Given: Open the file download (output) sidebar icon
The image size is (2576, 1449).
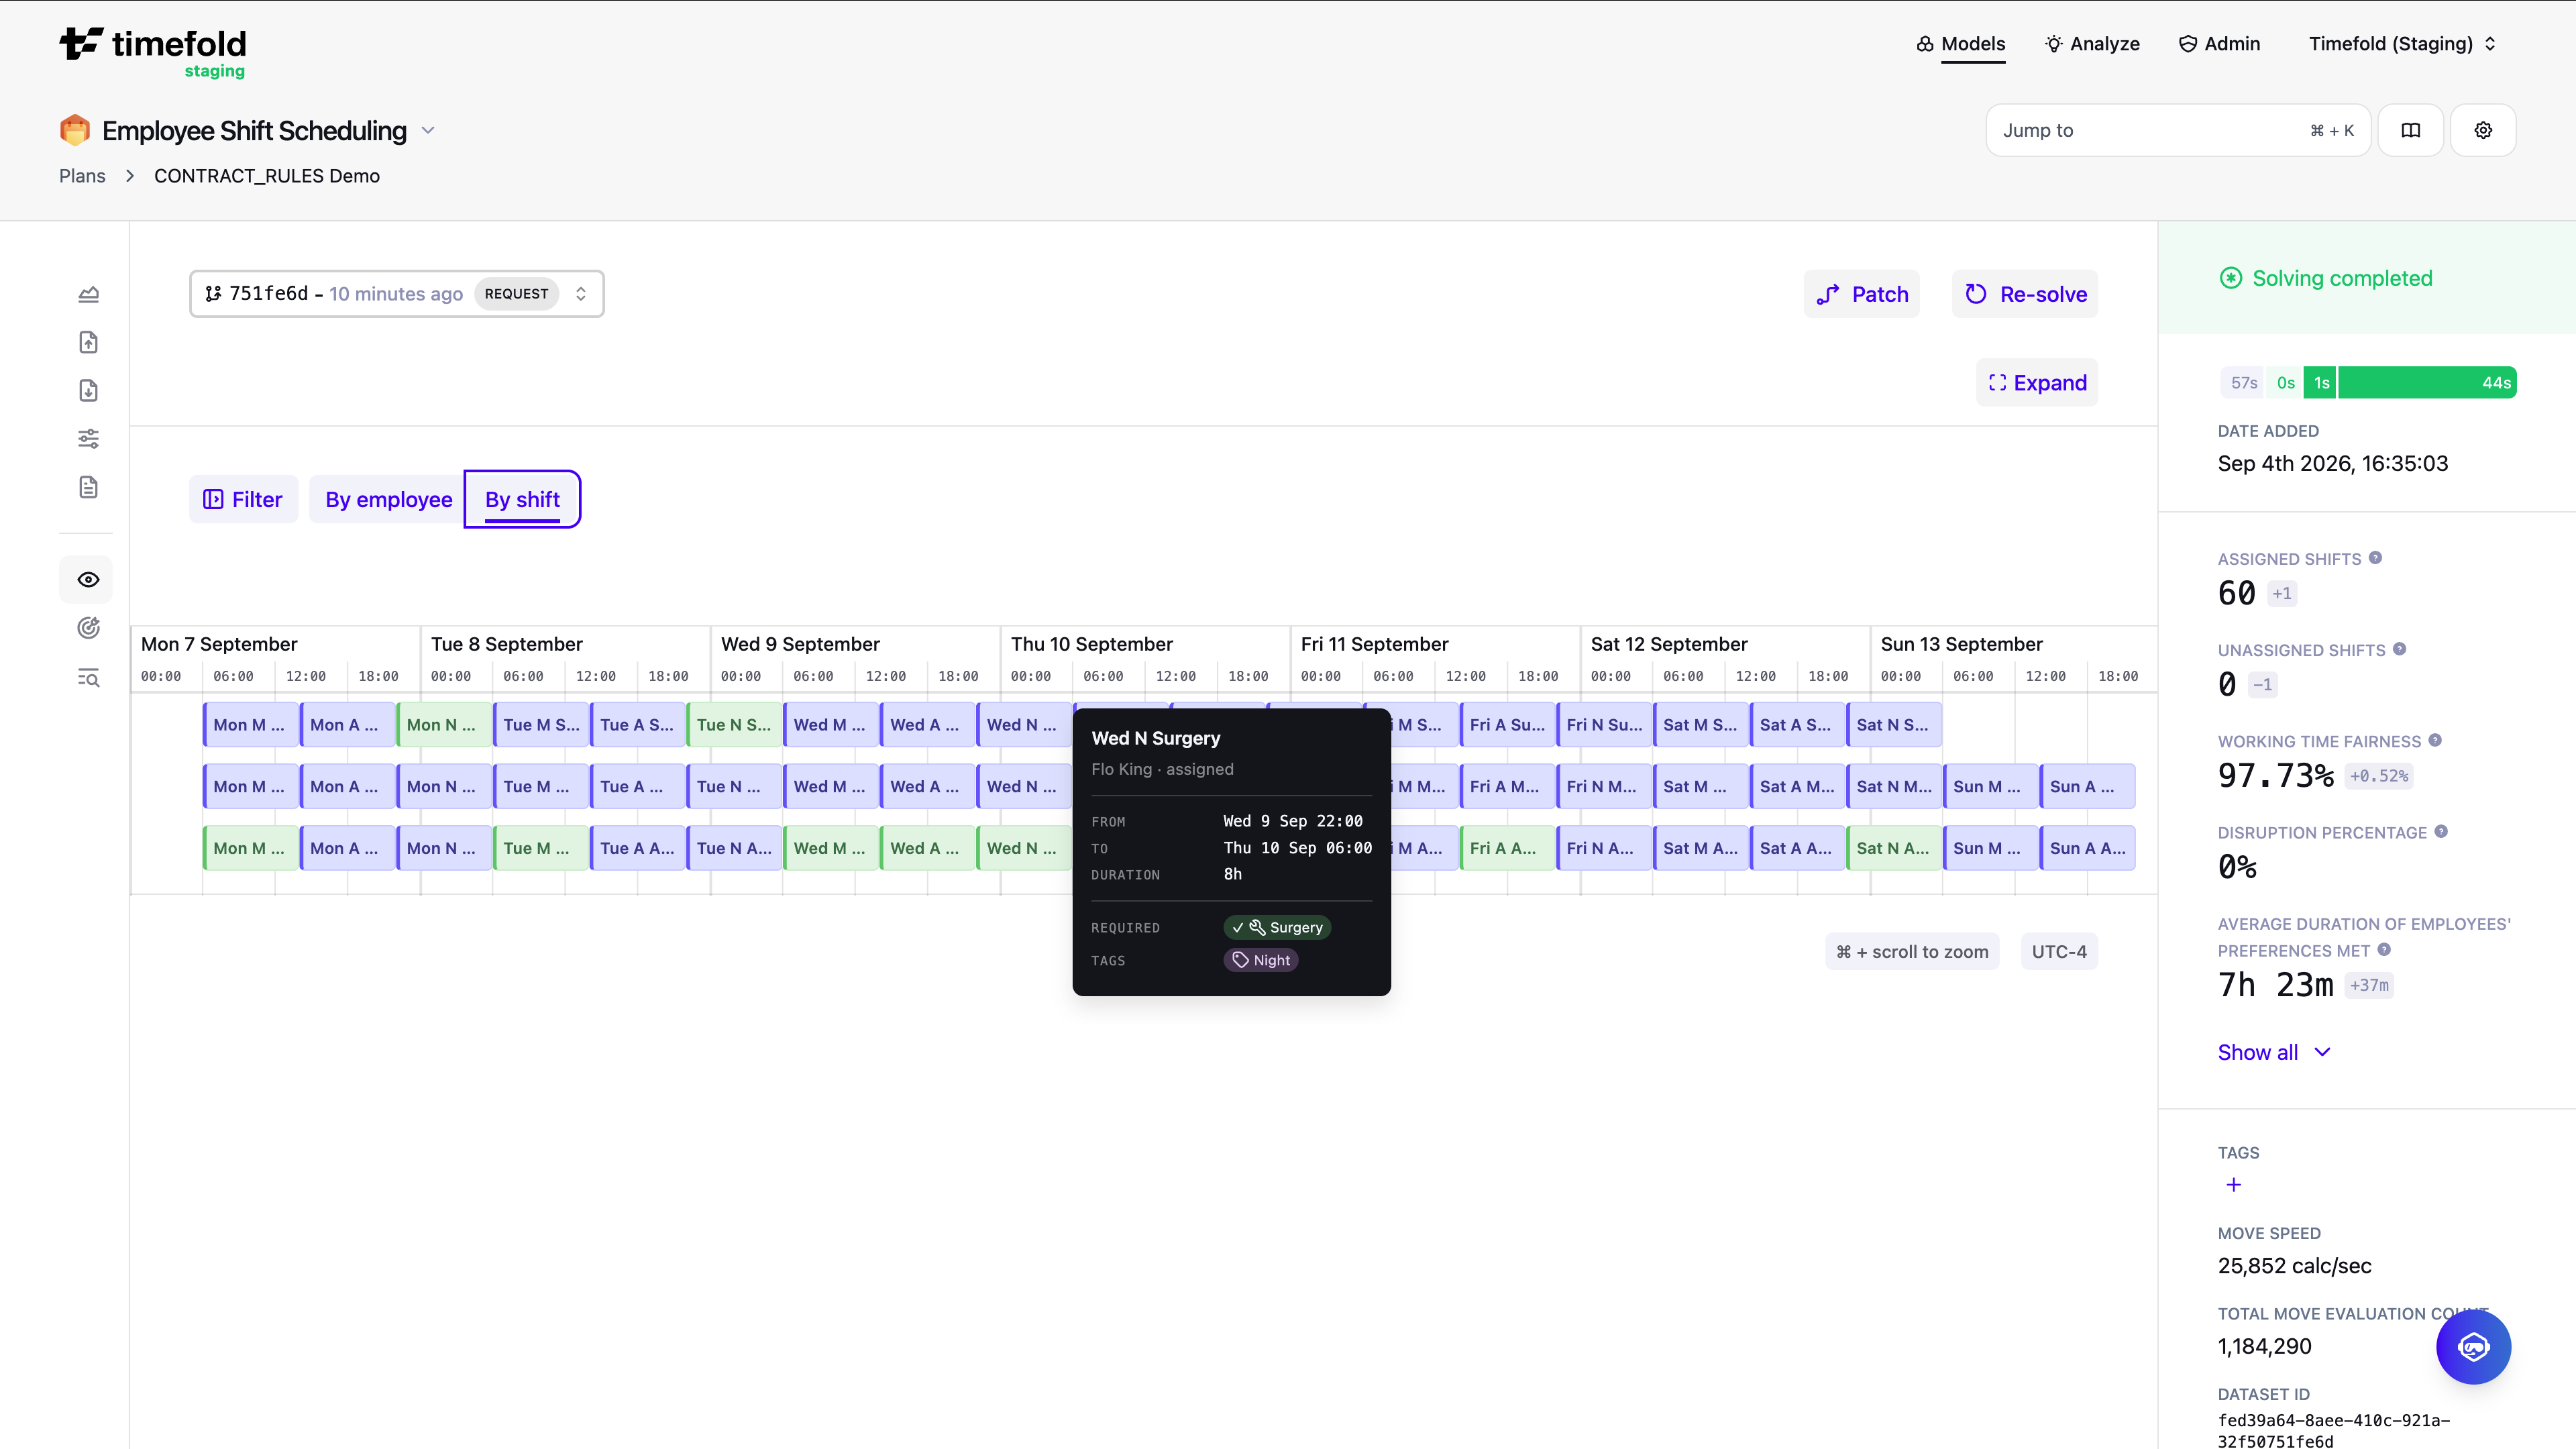Looking at the screenshot, I should click(88, 390).
